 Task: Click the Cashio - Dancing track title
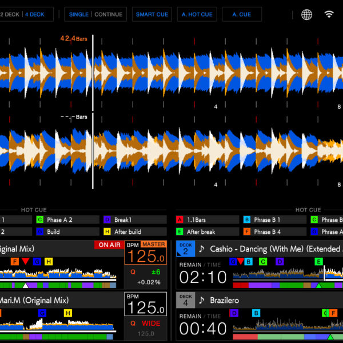pyautogui.click(x=276, y=249)
